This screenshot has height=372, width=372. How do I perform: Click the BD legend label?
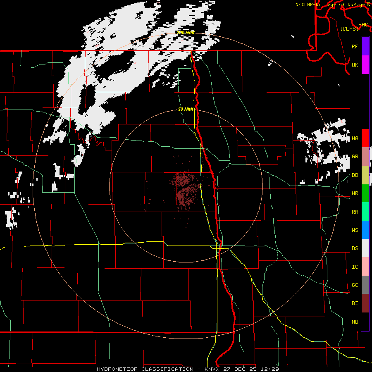pos(355,175)
